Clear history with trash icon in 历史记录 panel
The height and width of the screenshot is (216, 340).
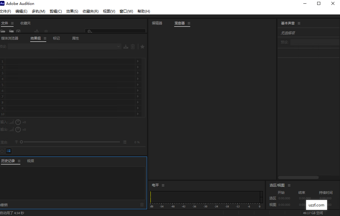(x=142, y=205)
